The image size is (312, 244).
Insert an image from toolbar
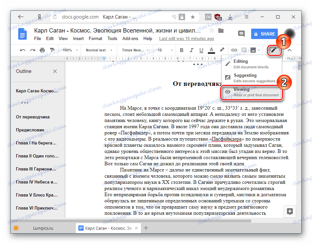click(x=253, y=50)
